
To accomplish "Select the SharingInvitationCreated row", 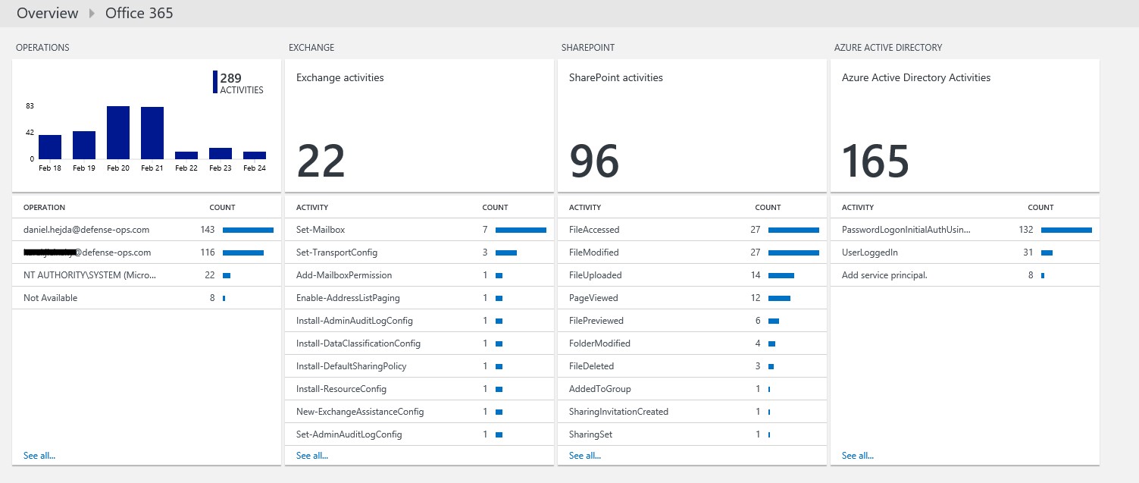I will (692, 412).
